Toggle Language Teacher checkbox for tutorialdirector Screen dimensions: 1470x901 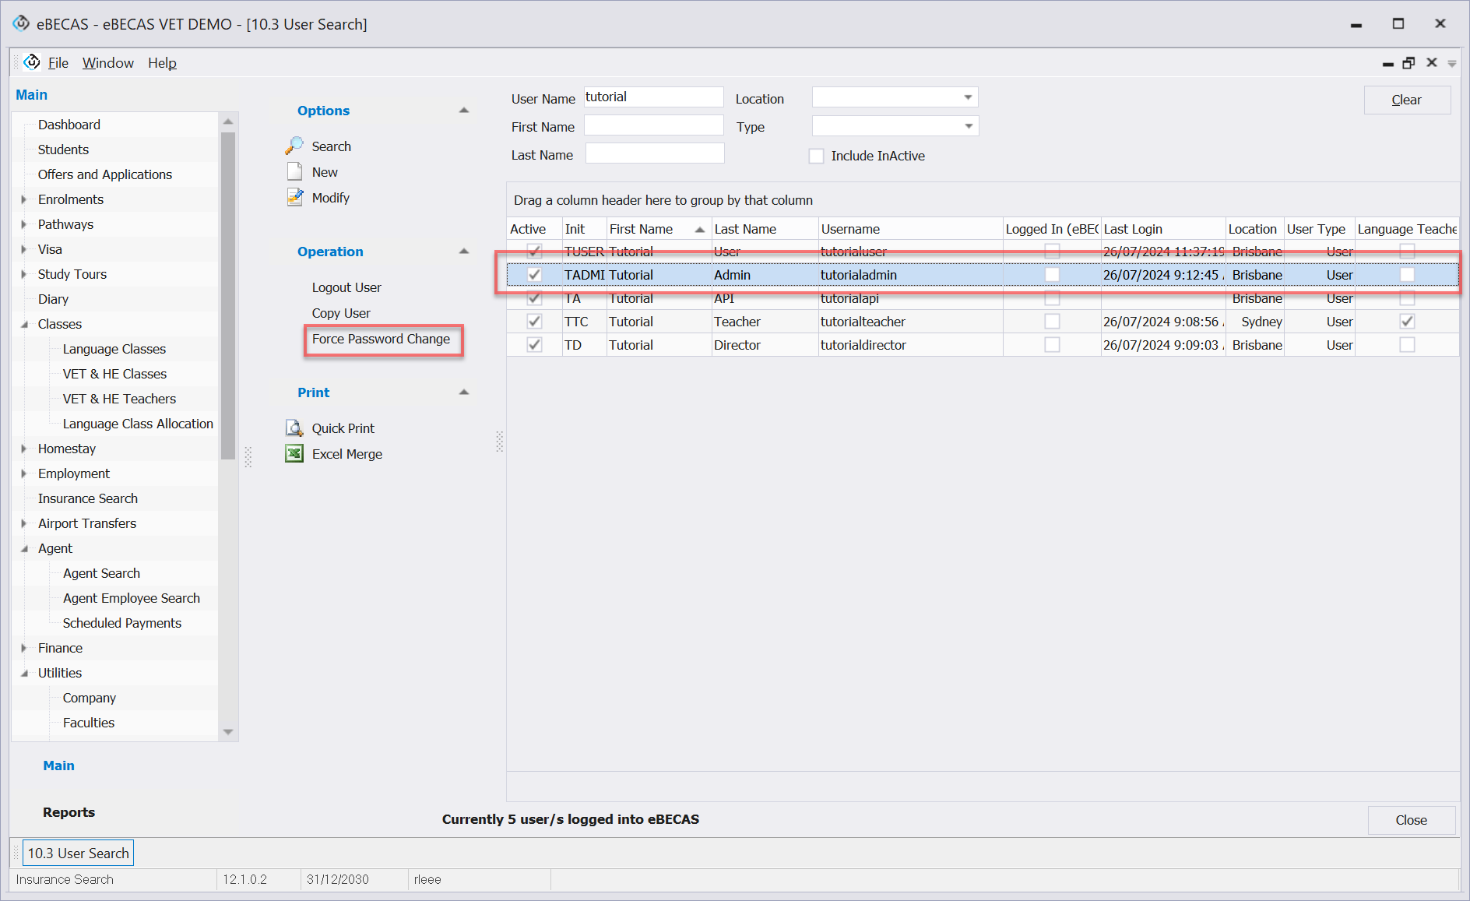1407,345
